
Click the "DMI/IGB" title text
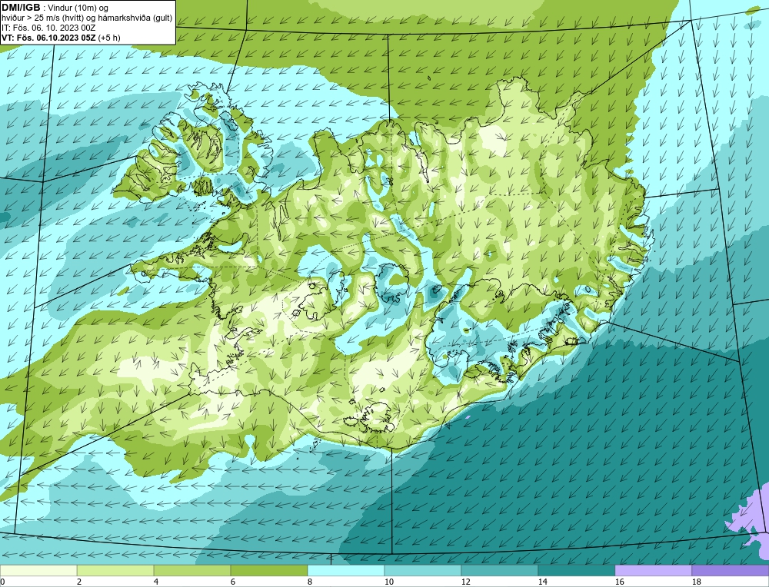21,8
